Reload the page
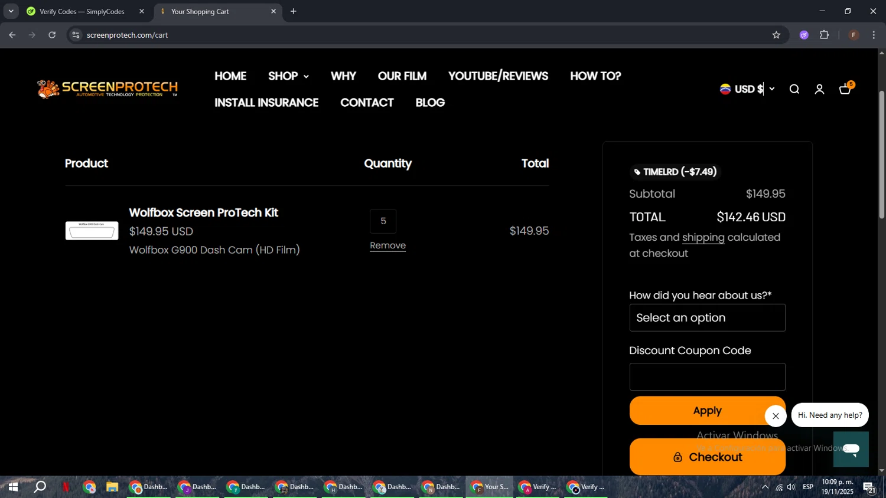The image size is (886, 498). click(52, 35)
